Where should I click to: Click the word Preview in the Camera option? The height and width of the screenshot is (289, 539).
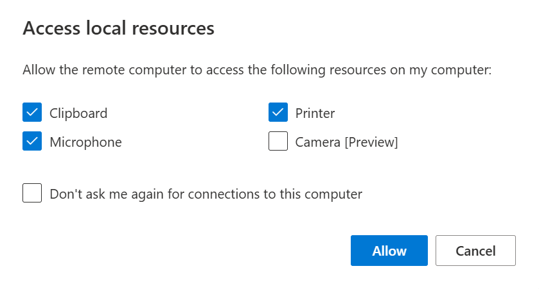371,142
